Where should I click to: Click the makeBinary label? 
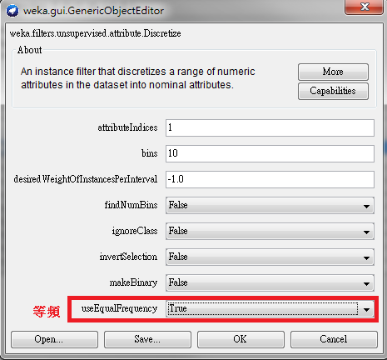click(x=133, y=282)
